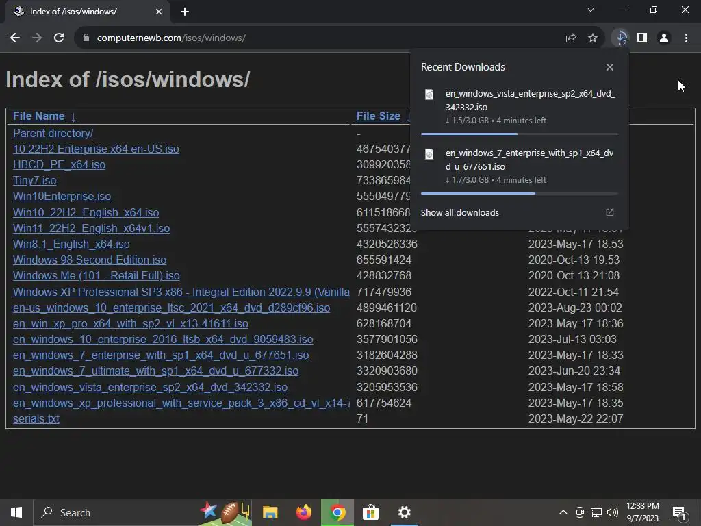
Task: Click Vista ISO entry in Recent Downloads
Action: tap(519, 108)
